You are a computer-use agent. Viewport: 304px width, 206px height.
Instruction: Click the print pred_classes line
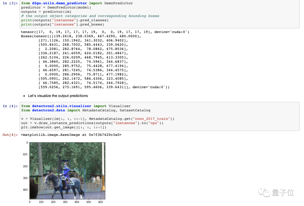[65, 20]
